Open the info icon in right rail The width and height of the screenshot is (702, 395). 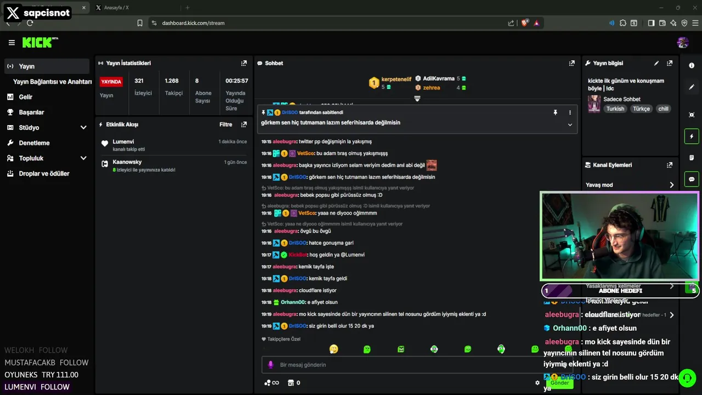pos(692,65)
